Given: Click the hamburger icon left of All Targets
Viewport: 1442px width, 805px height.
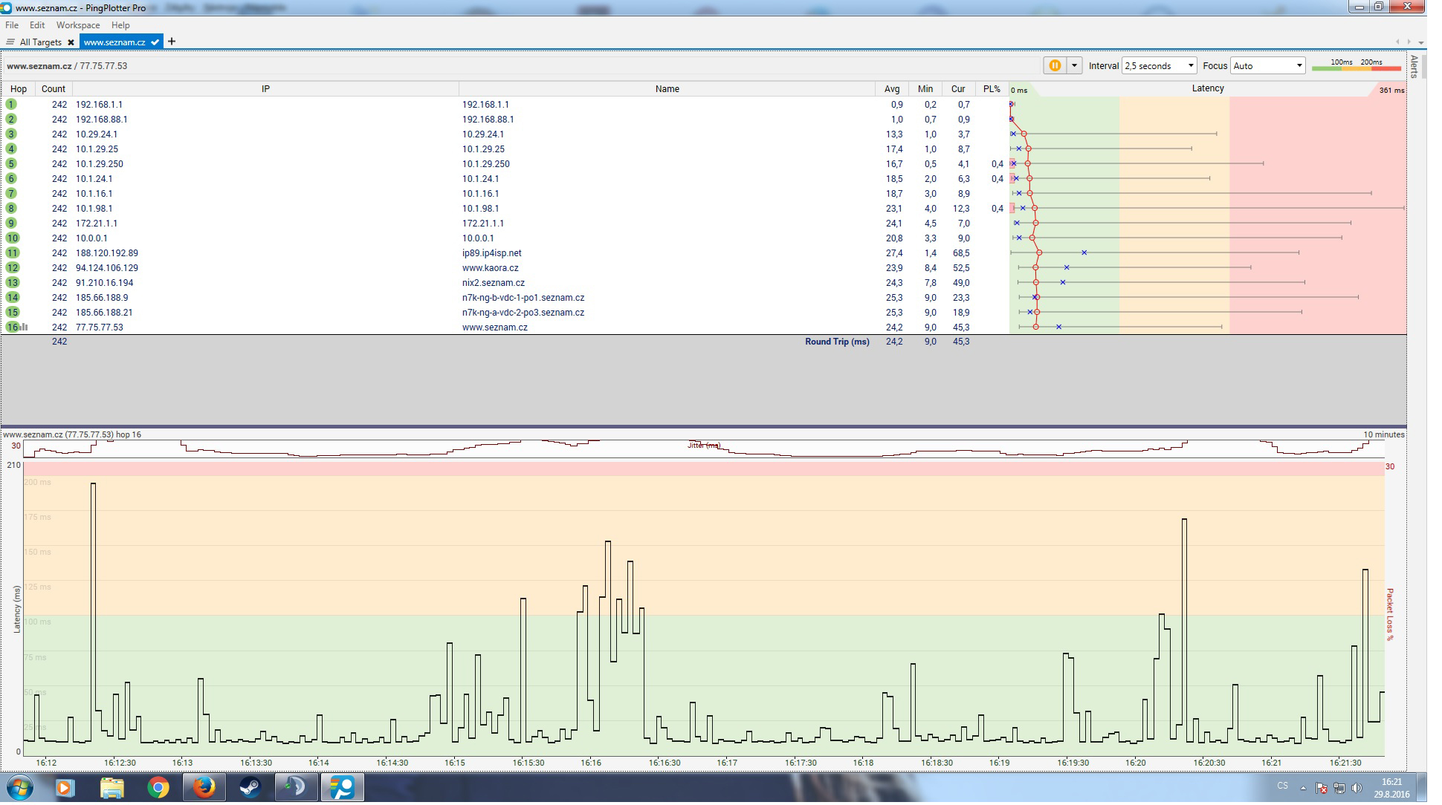Looking at the screenshot, I should point(10,42).
